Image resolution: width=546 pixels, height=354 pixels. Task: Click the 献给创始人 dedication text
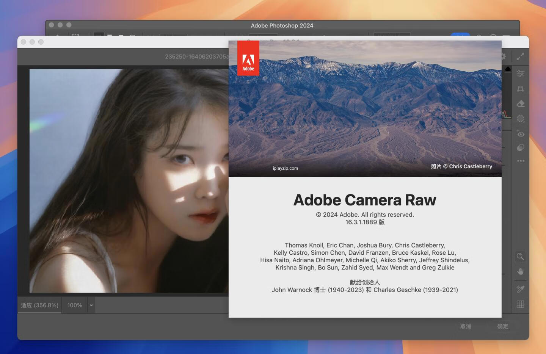click(x=365, y=282)
